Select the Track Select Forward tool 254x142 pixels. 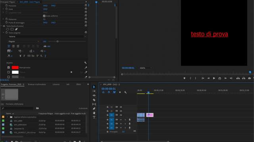(94, 91)
